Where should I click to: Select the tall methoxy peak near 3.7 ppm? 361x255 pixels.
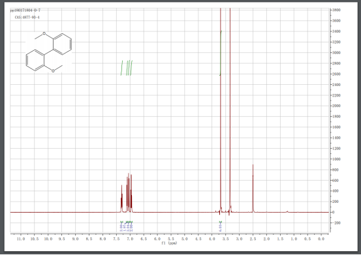[221, 110]
